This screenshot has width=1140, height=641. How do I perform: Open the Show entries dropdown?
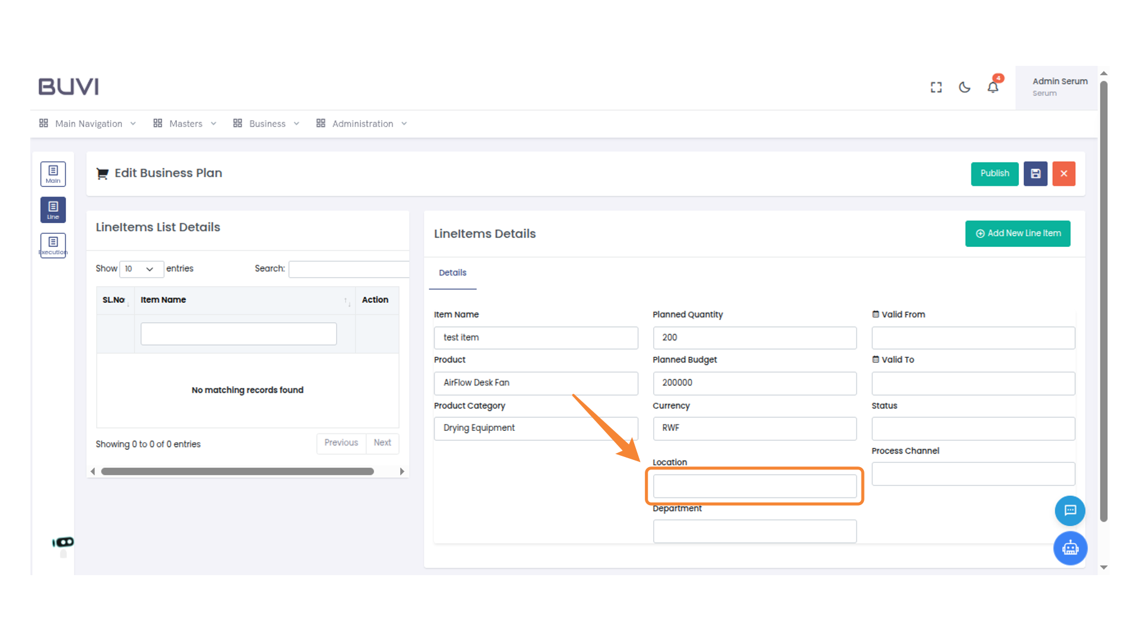[141, 269]
